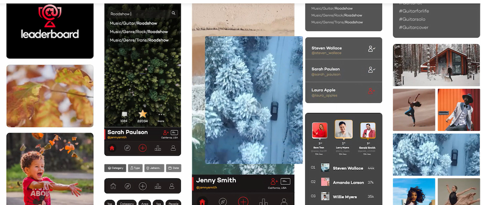
Task: Select the People tab chip
Action: coord(173,204)
